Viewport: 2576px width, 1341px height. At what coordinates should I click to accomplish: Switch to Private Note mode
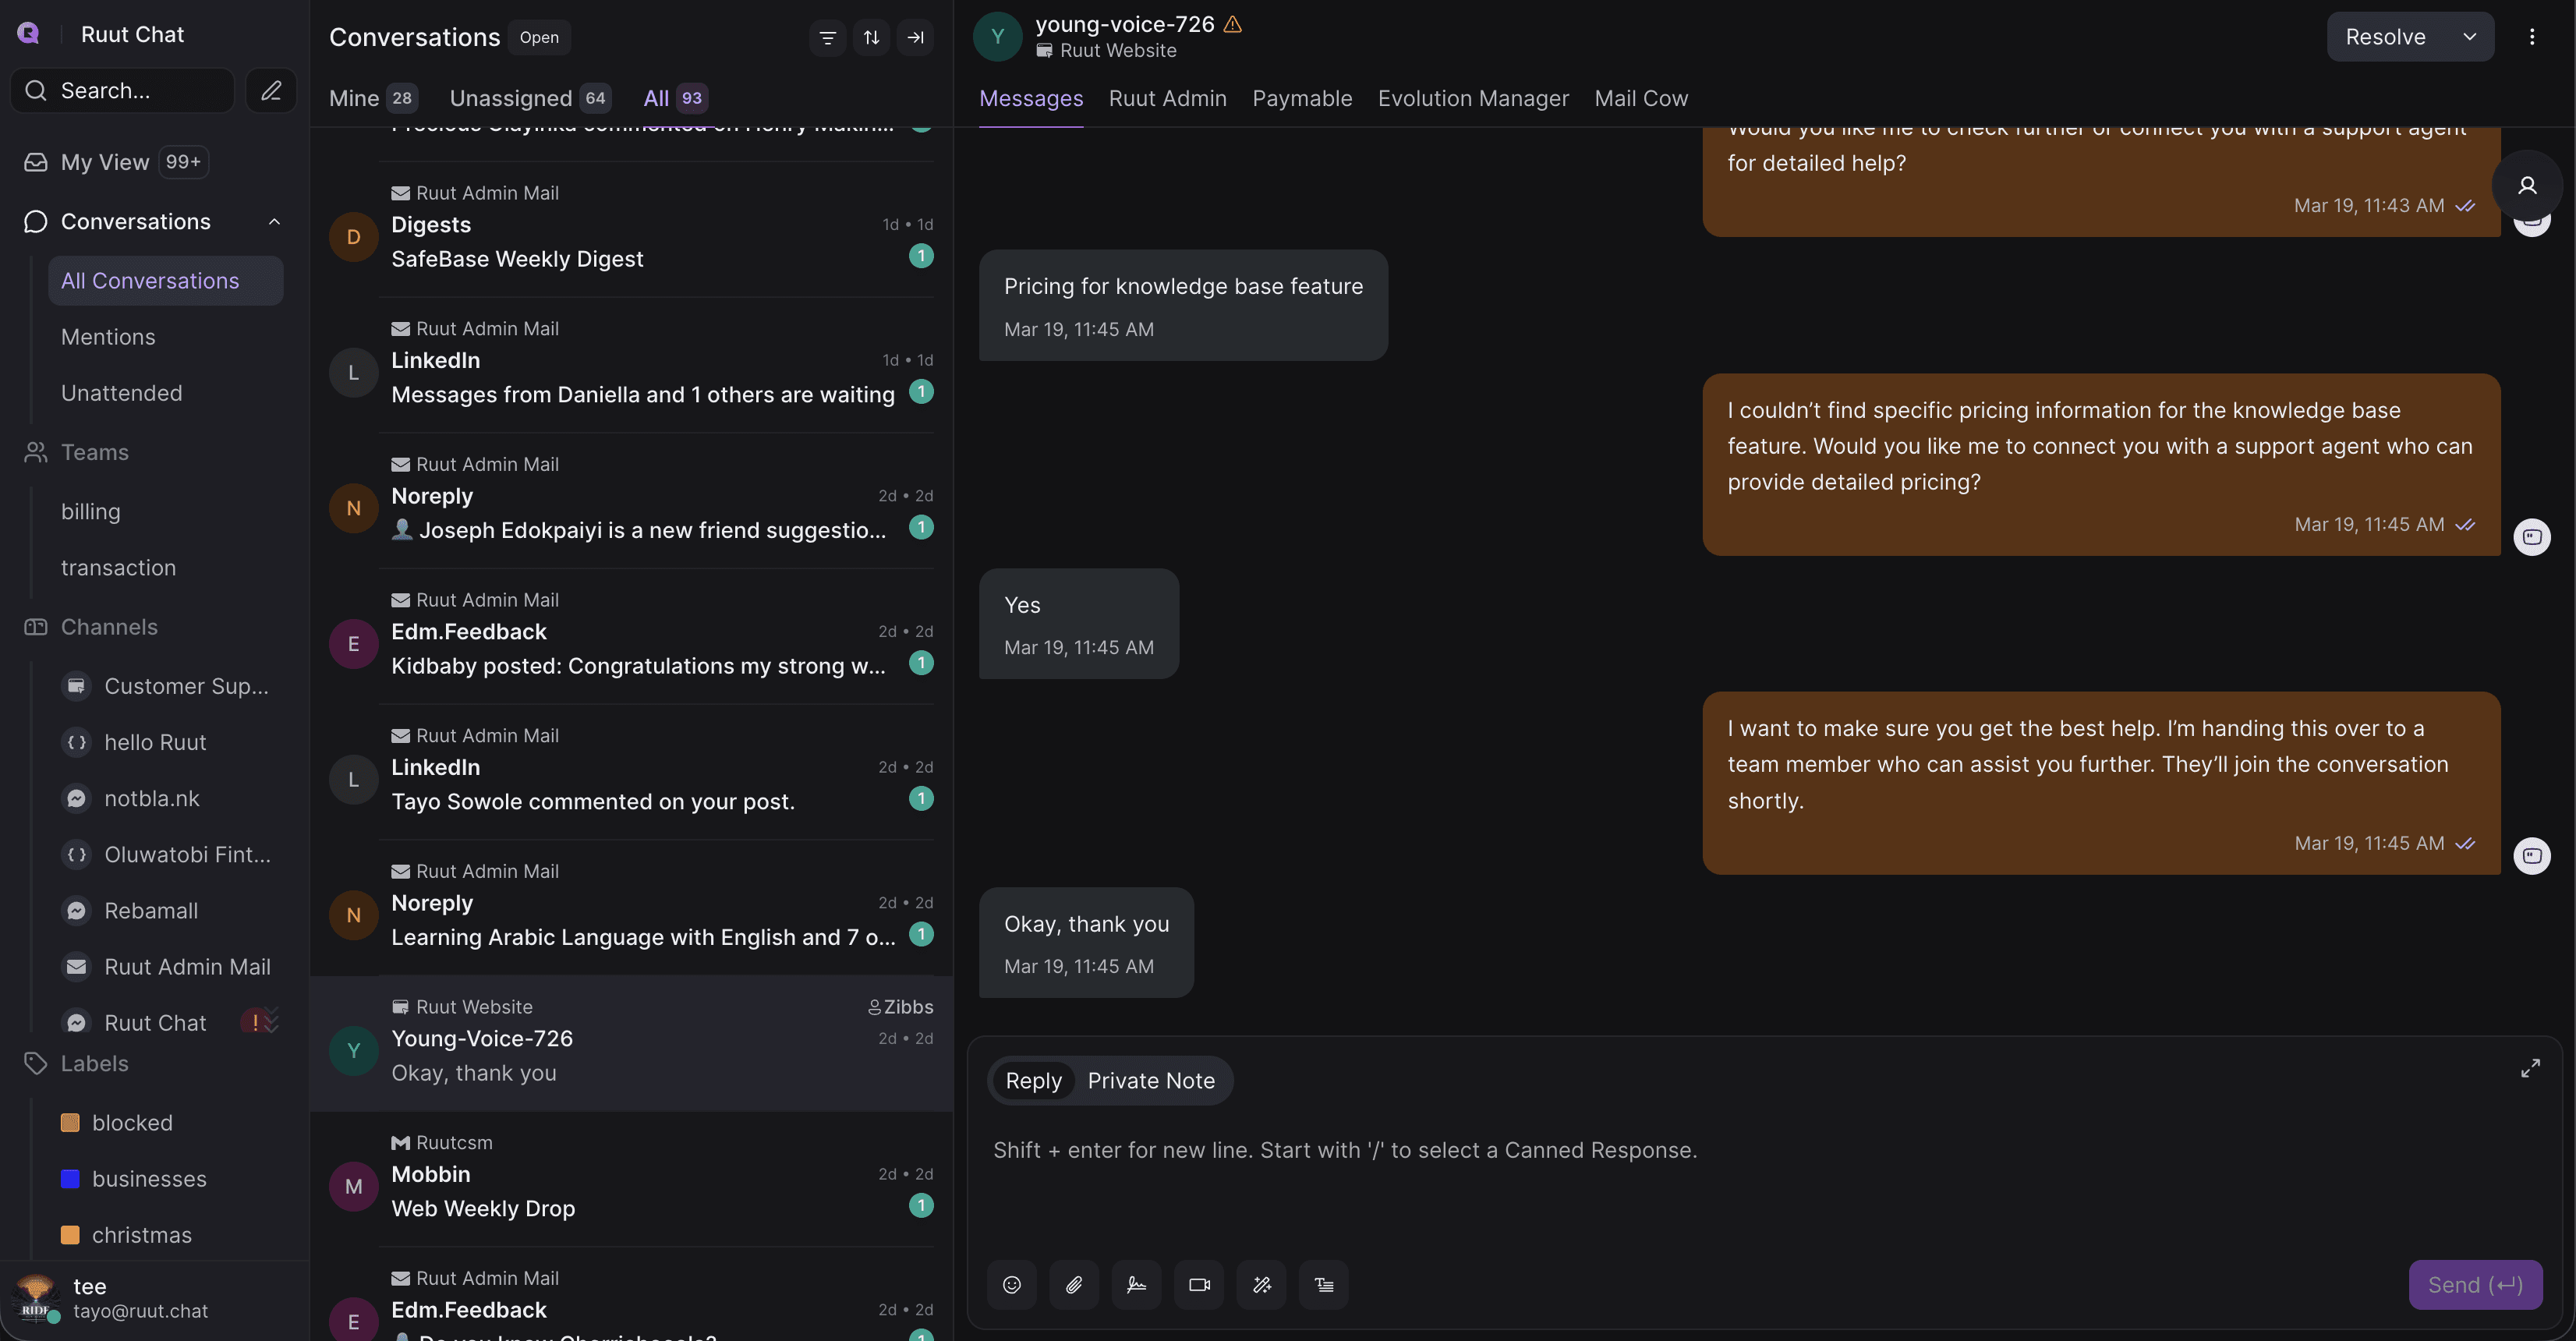pyautogui.click(x=1150, y=1081)
